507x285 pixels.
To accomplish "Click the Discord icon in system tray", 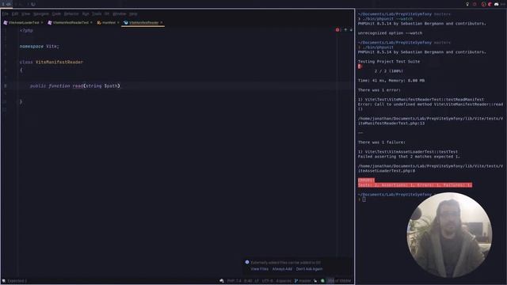I will click(497, 4).
